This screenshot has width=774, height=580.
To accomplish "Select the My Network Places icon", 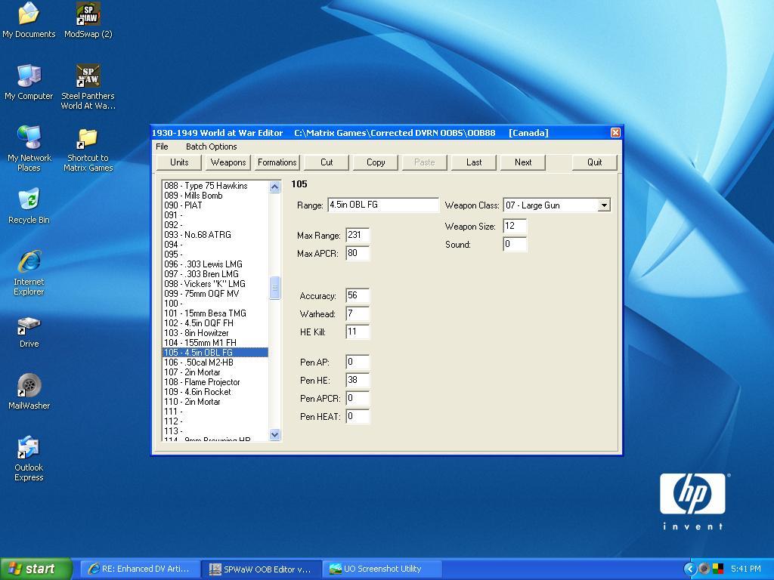I will point(29,138).
